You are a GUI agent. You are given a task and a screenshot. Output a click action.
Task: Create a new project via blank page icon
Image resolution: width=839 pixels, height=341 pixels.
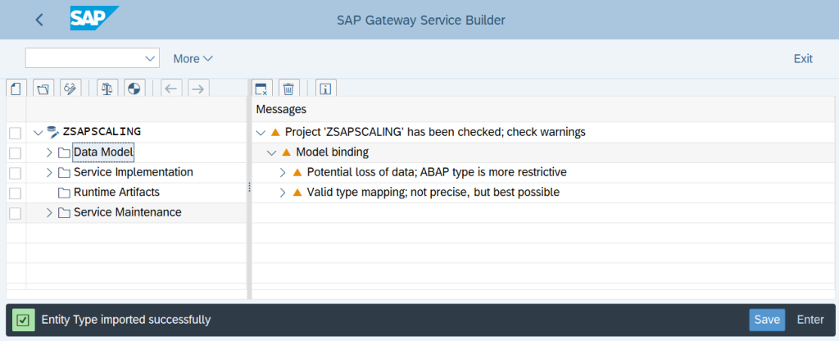(16, 89)
